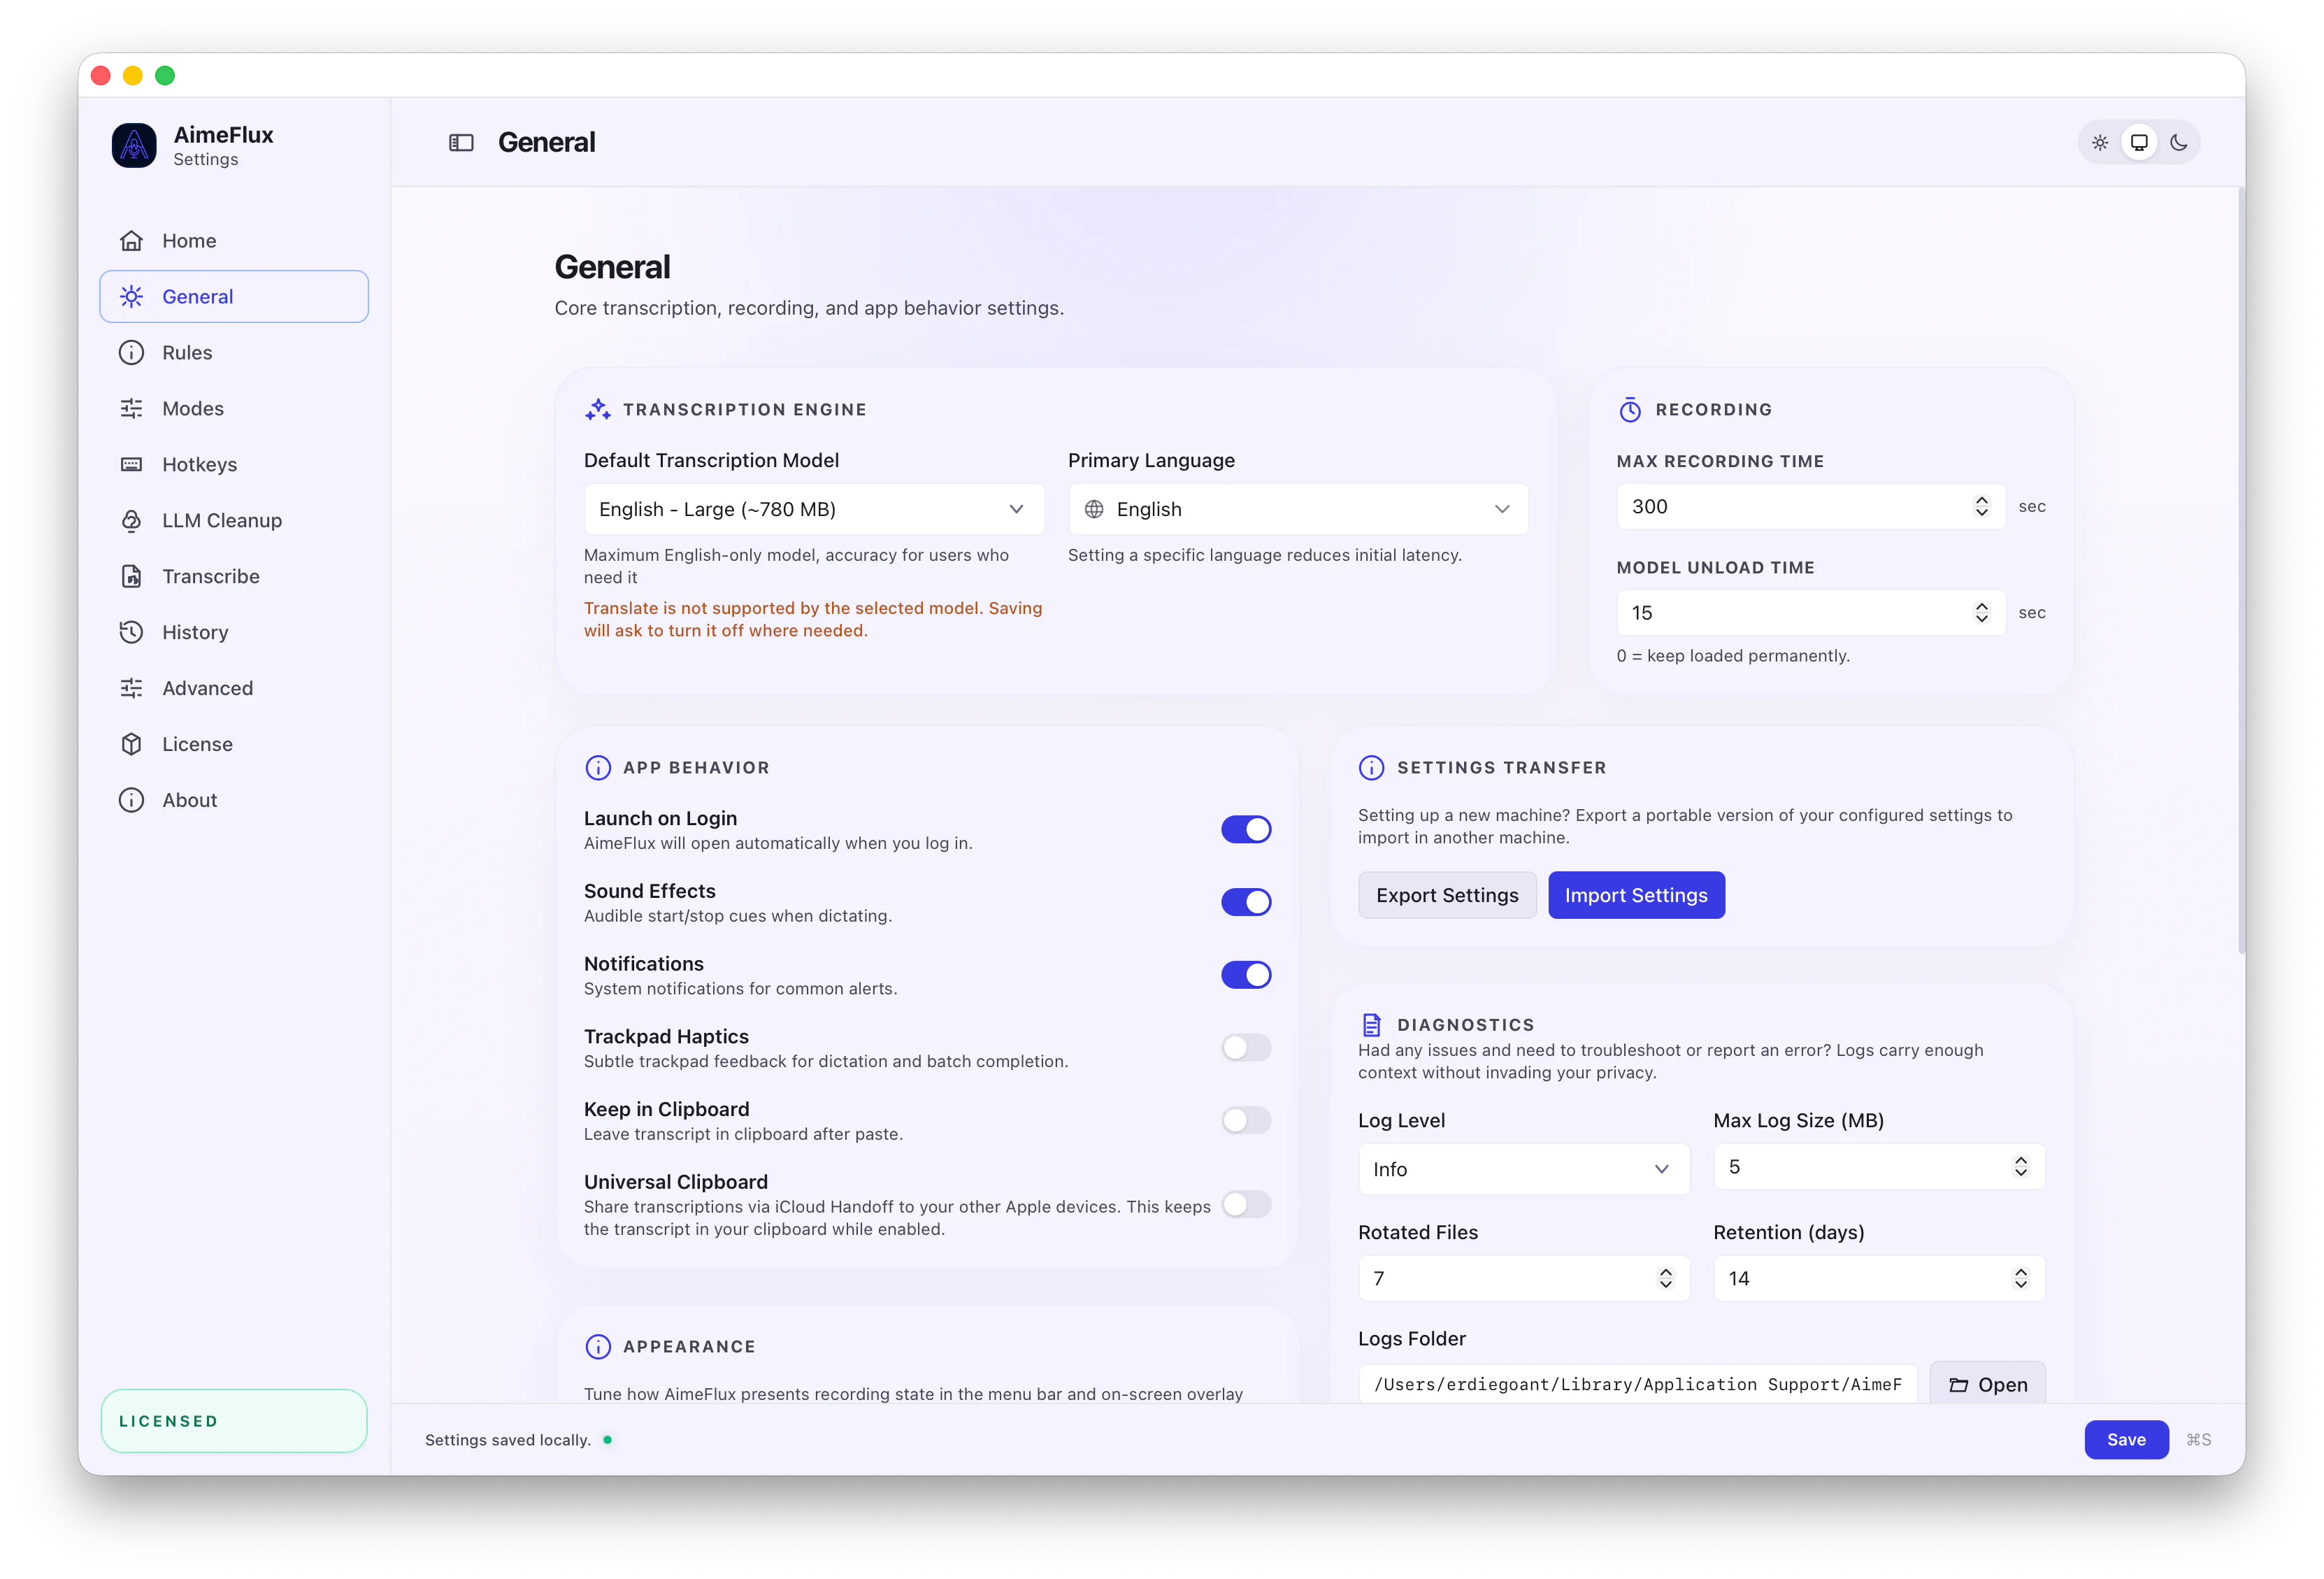Screen dimensions: 2324x1579
Task: Click the Transcribe file icon
Action: [x=131, y=577]
